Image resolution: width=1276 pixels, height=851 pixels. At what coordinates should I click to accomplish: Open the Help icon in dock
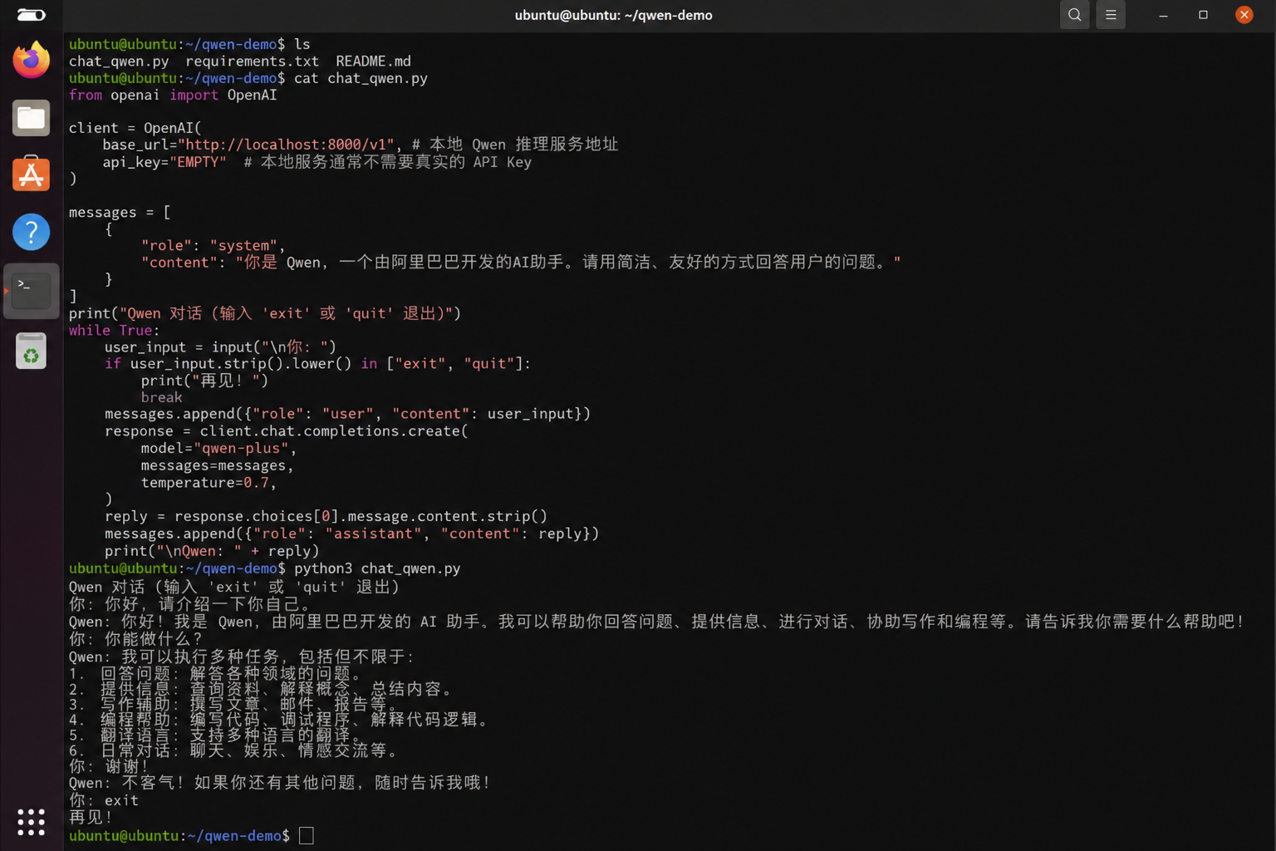pos(32,232)
